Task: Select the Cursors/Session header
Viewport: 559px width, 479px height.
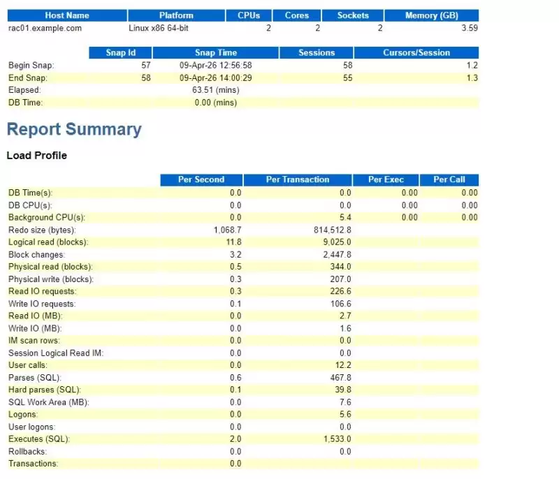Action: coord(416,52)
